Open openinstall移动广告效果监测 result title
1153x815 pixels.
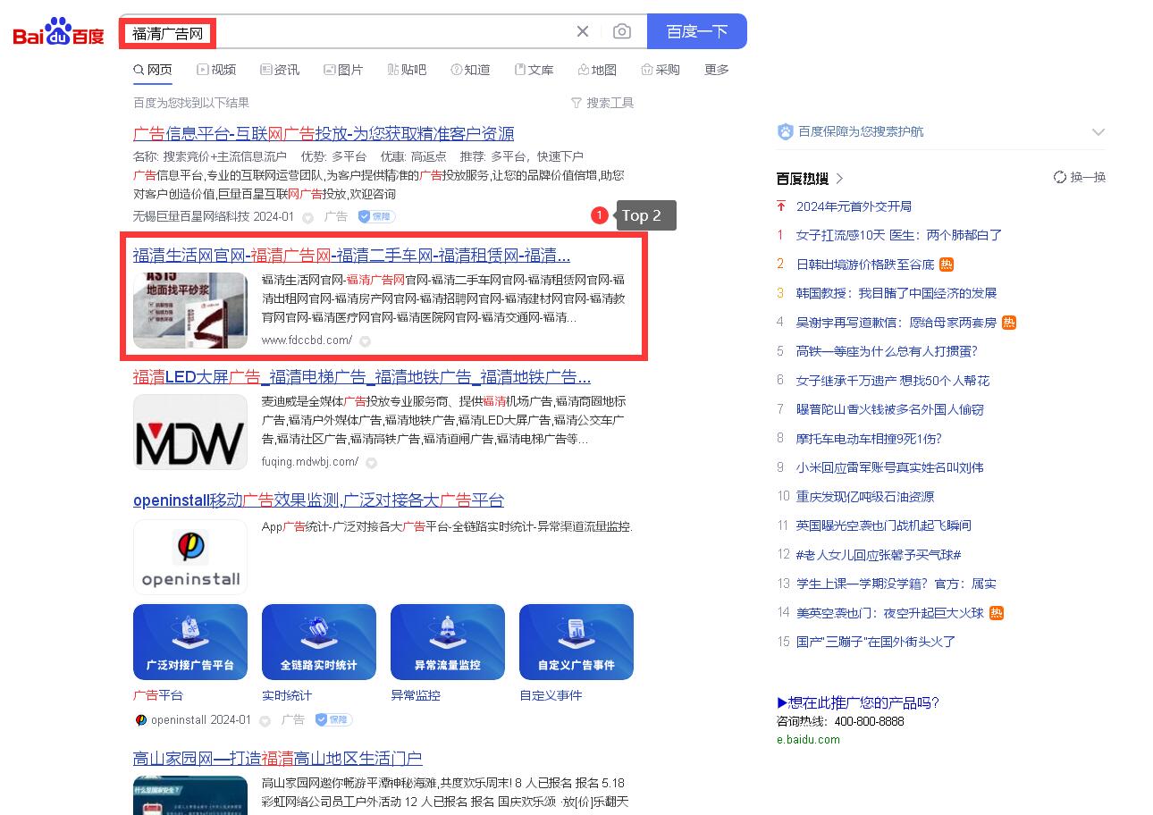(x=318, y=500)
